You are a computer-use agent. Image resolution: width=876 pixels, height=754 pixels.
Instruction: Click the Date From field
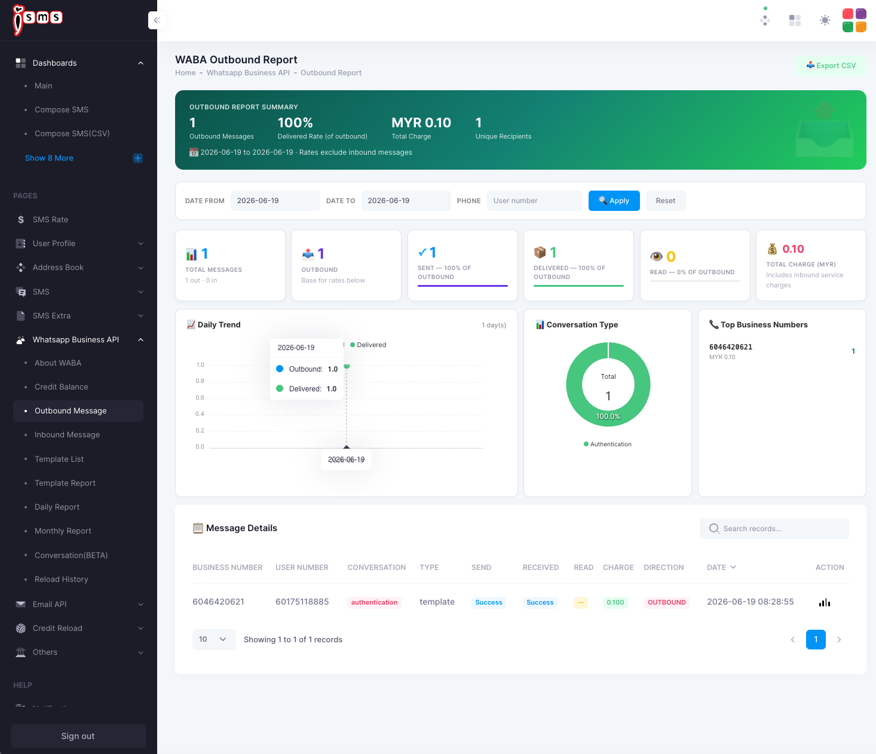275,201
